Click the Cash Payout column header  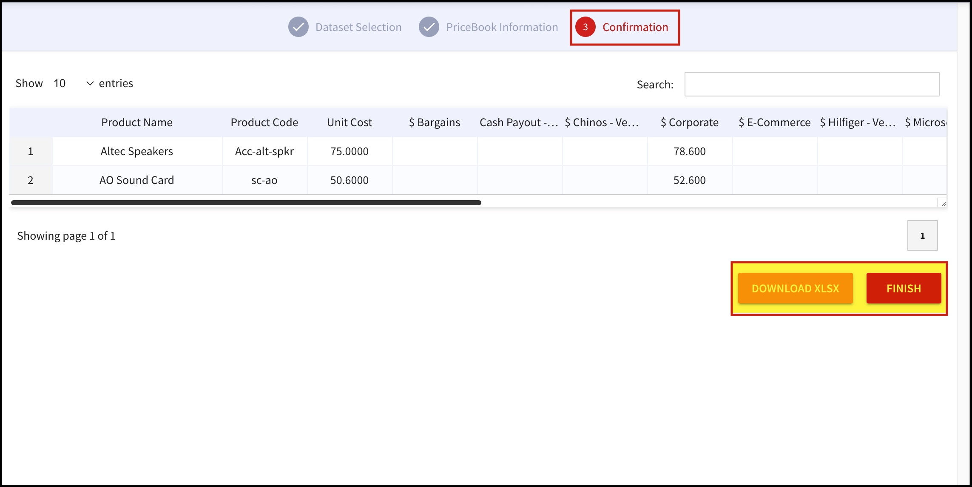click(520, 122)
